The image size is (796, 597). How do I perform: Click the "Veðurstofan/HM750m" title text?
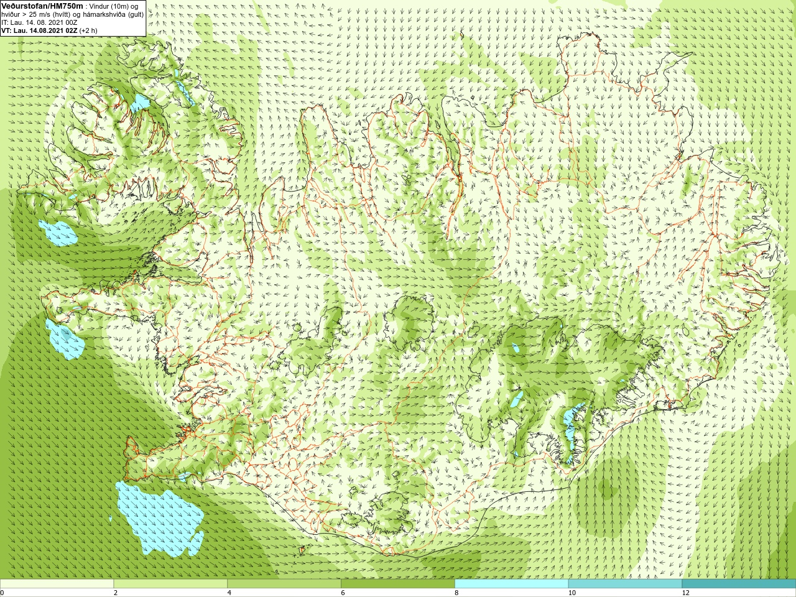[42, 6]
